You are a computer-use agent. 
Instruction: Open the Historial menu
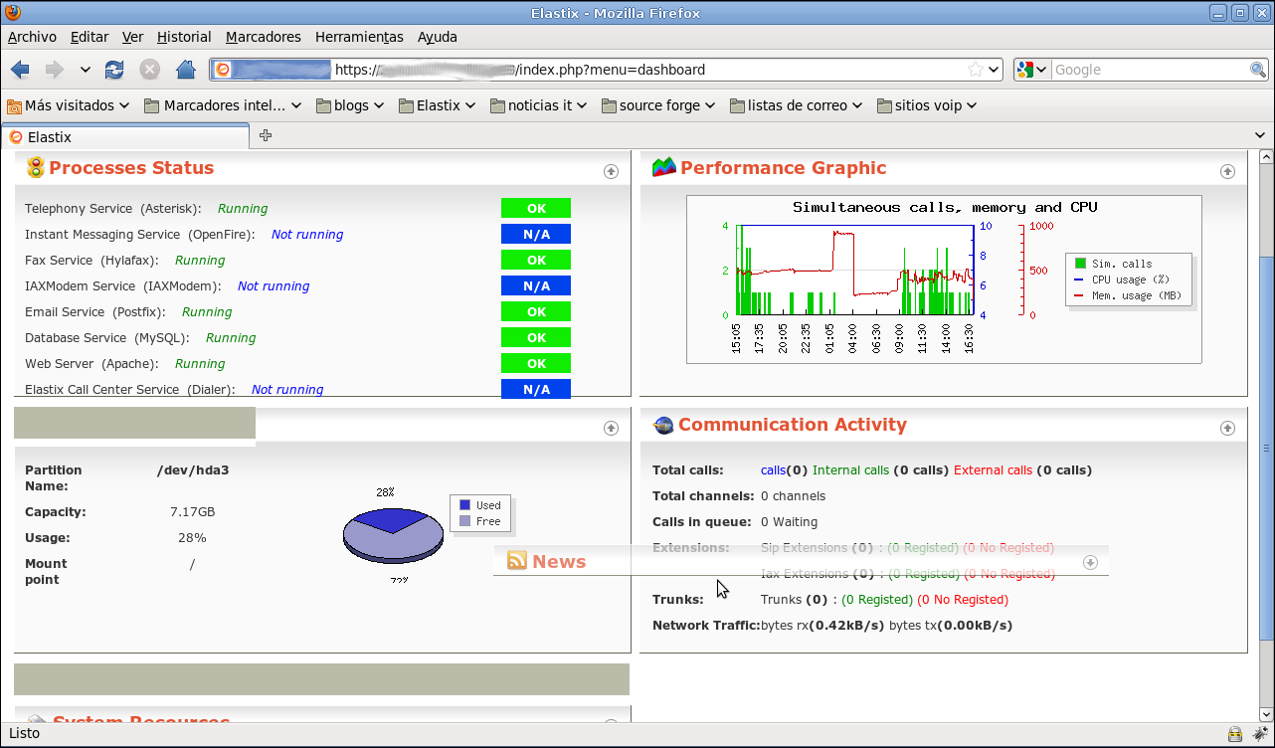pyautogui.click(x=184, y=37)
